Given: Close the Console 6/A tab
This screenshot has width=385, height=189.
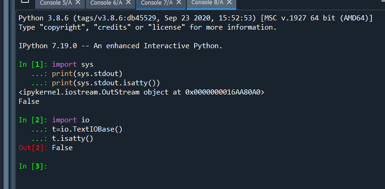Looking at the screenshot, I should tap(128, 2).
